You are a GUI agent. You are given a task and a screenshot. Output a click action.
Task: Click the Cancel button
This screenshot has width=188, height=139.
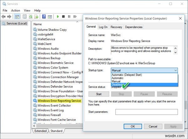[153, 126]
